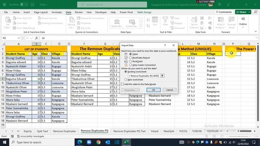
Task: Open the Properties button dropdown in dialog
Action: [x=139, y=90]
